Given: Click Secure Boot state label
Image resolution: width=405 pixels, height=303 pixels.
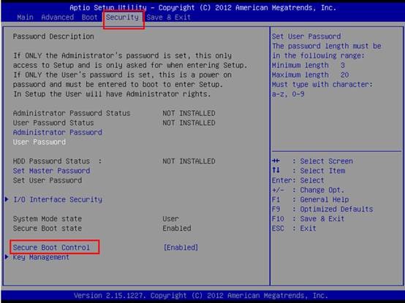Looking at the screenshot, I should (48, 229).
